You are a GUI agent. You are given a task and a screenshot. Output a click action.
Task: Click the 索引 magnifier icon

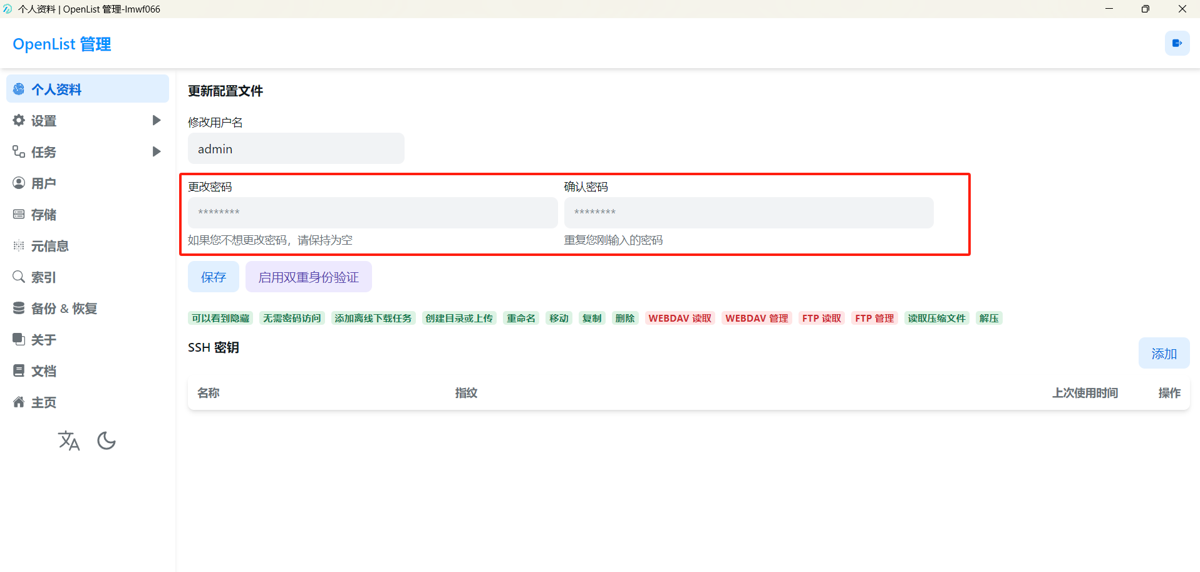pos(19,277)
